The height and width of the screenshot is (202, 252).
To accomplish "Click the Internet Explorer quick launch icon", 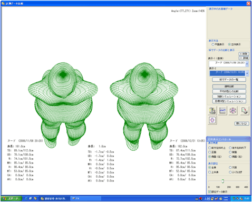I will (26, 198).
